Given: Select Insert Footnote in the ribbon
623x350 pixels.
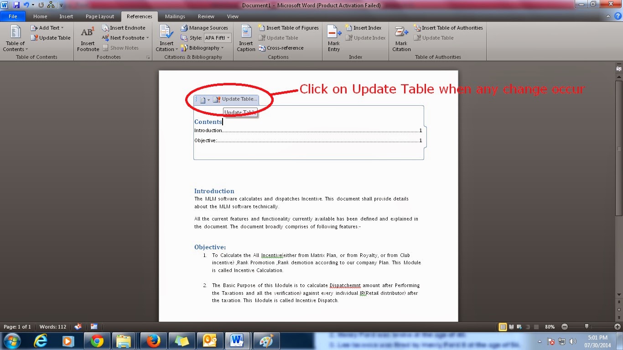Looking at the screenshot, I should (87, 38).
